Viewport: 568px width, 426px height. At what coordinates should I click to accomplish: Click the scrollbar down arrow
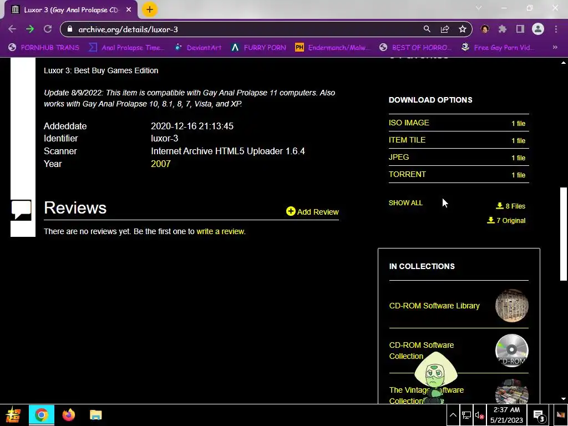564,399
